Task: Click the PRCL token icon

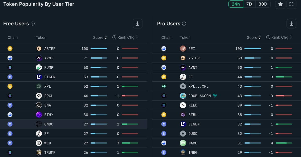Action: click(x=39, y=96)
